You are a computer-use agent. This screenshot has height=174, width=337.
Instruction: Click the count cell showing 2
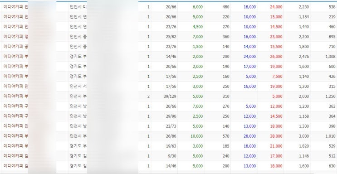148,97
